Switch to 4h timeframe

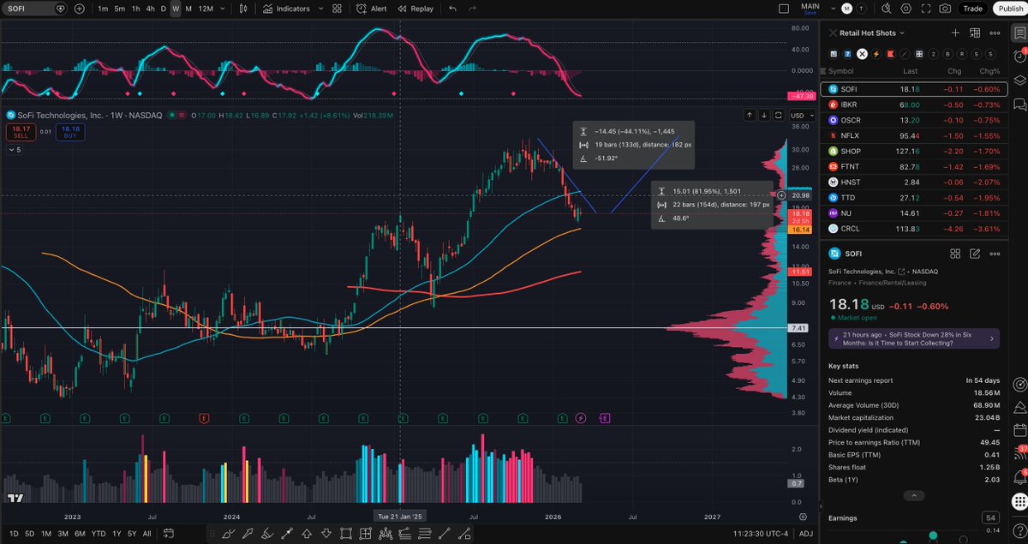point(151,9)
